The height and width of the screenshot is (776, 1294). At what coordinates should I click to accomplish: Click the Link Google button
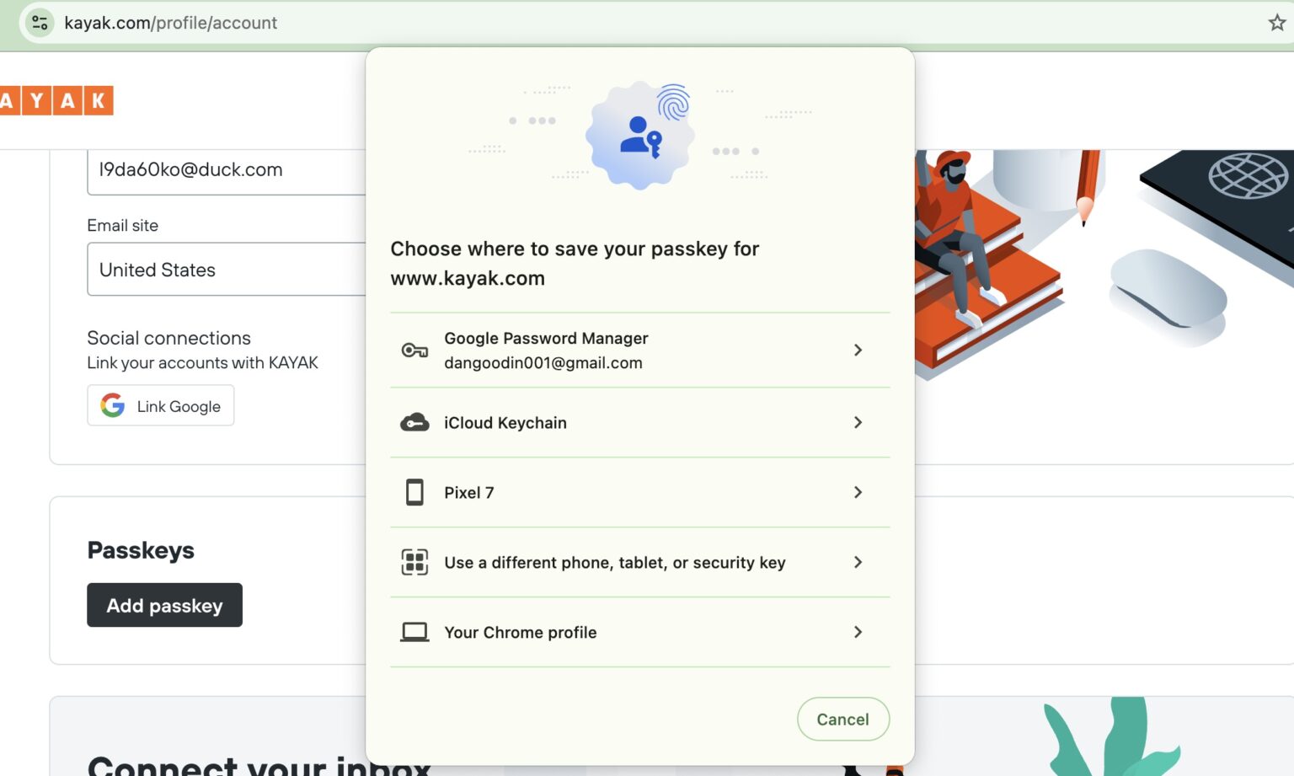point(160,405)
